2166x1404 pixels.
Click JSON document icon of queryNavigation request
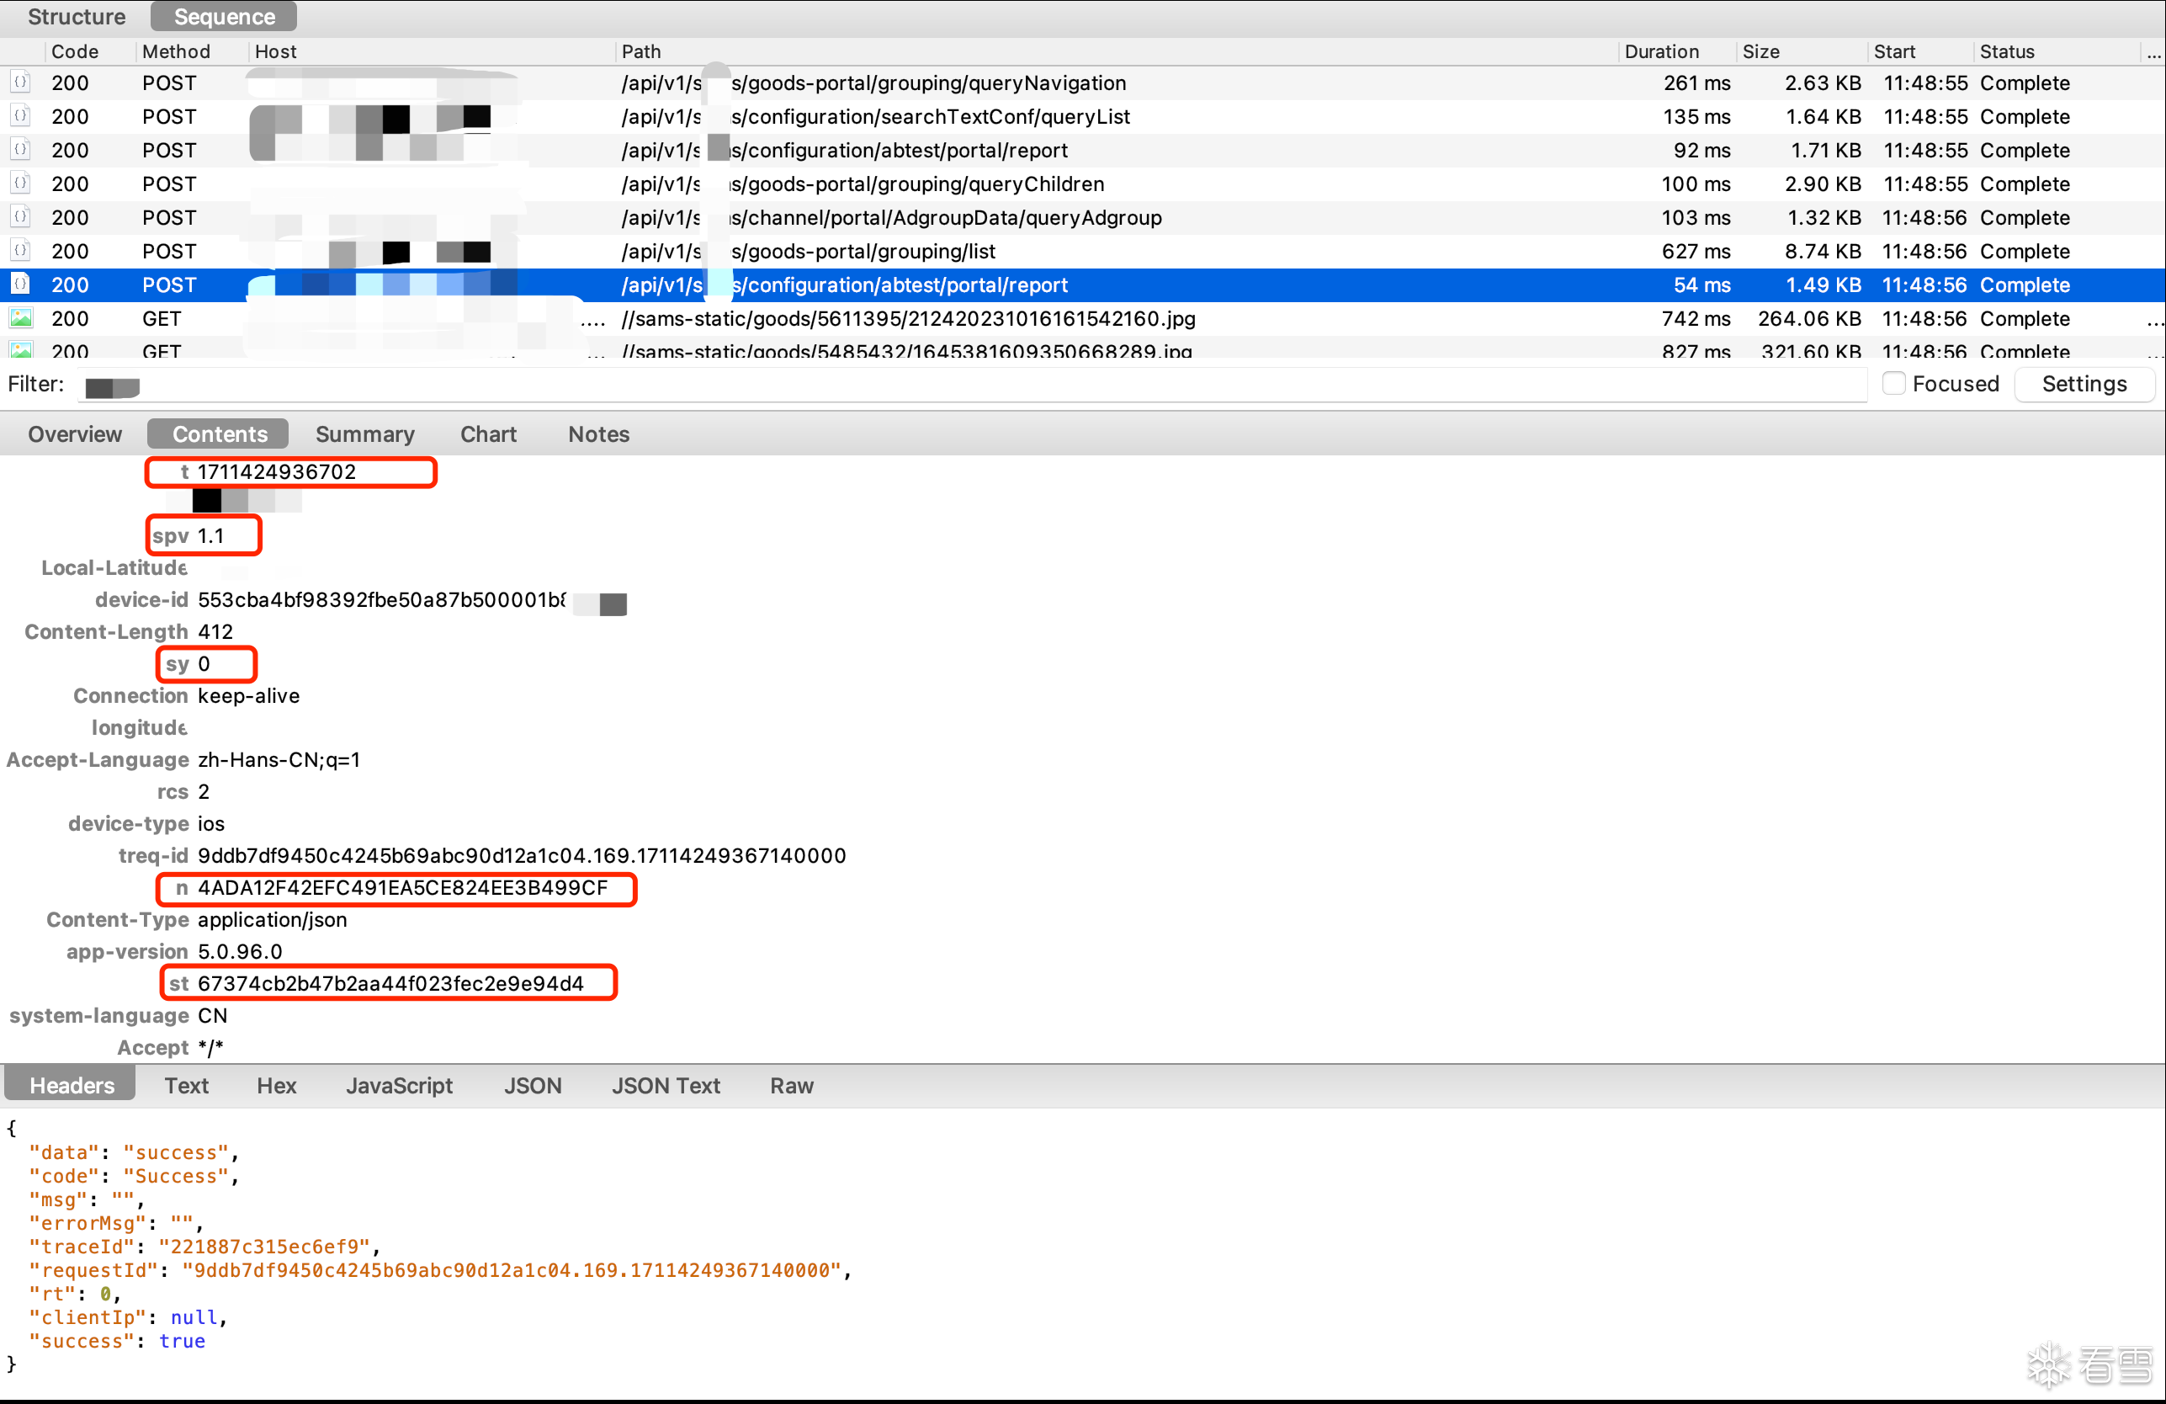click(20, 82)
